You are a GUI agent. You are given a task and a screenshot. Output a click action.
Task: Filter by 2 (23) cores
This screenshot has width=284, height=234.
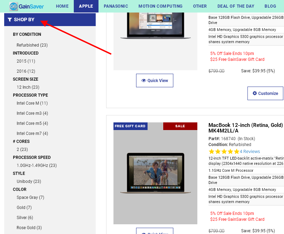coord(22,150)
